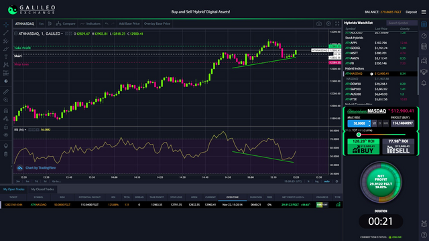Select the trend line drawing tool
The height and width of the screenshot is (241, 429).
click(6, 33)
